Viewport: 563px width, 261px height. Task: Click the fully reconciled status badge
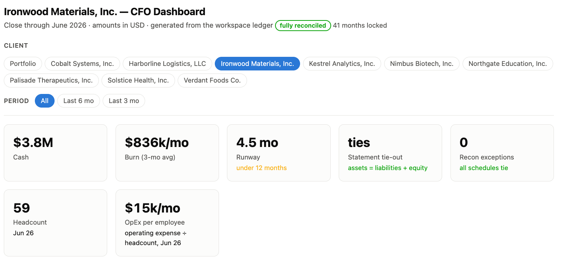pos(303,25)
